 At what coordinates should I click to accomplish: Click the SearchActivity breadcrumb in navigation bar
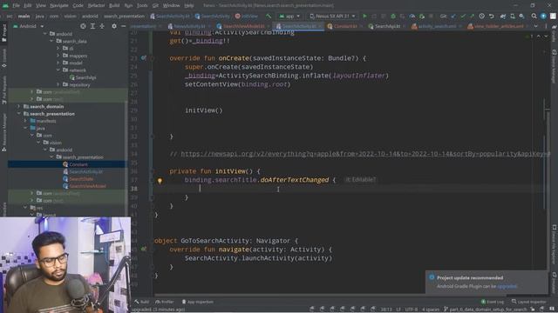213,16
